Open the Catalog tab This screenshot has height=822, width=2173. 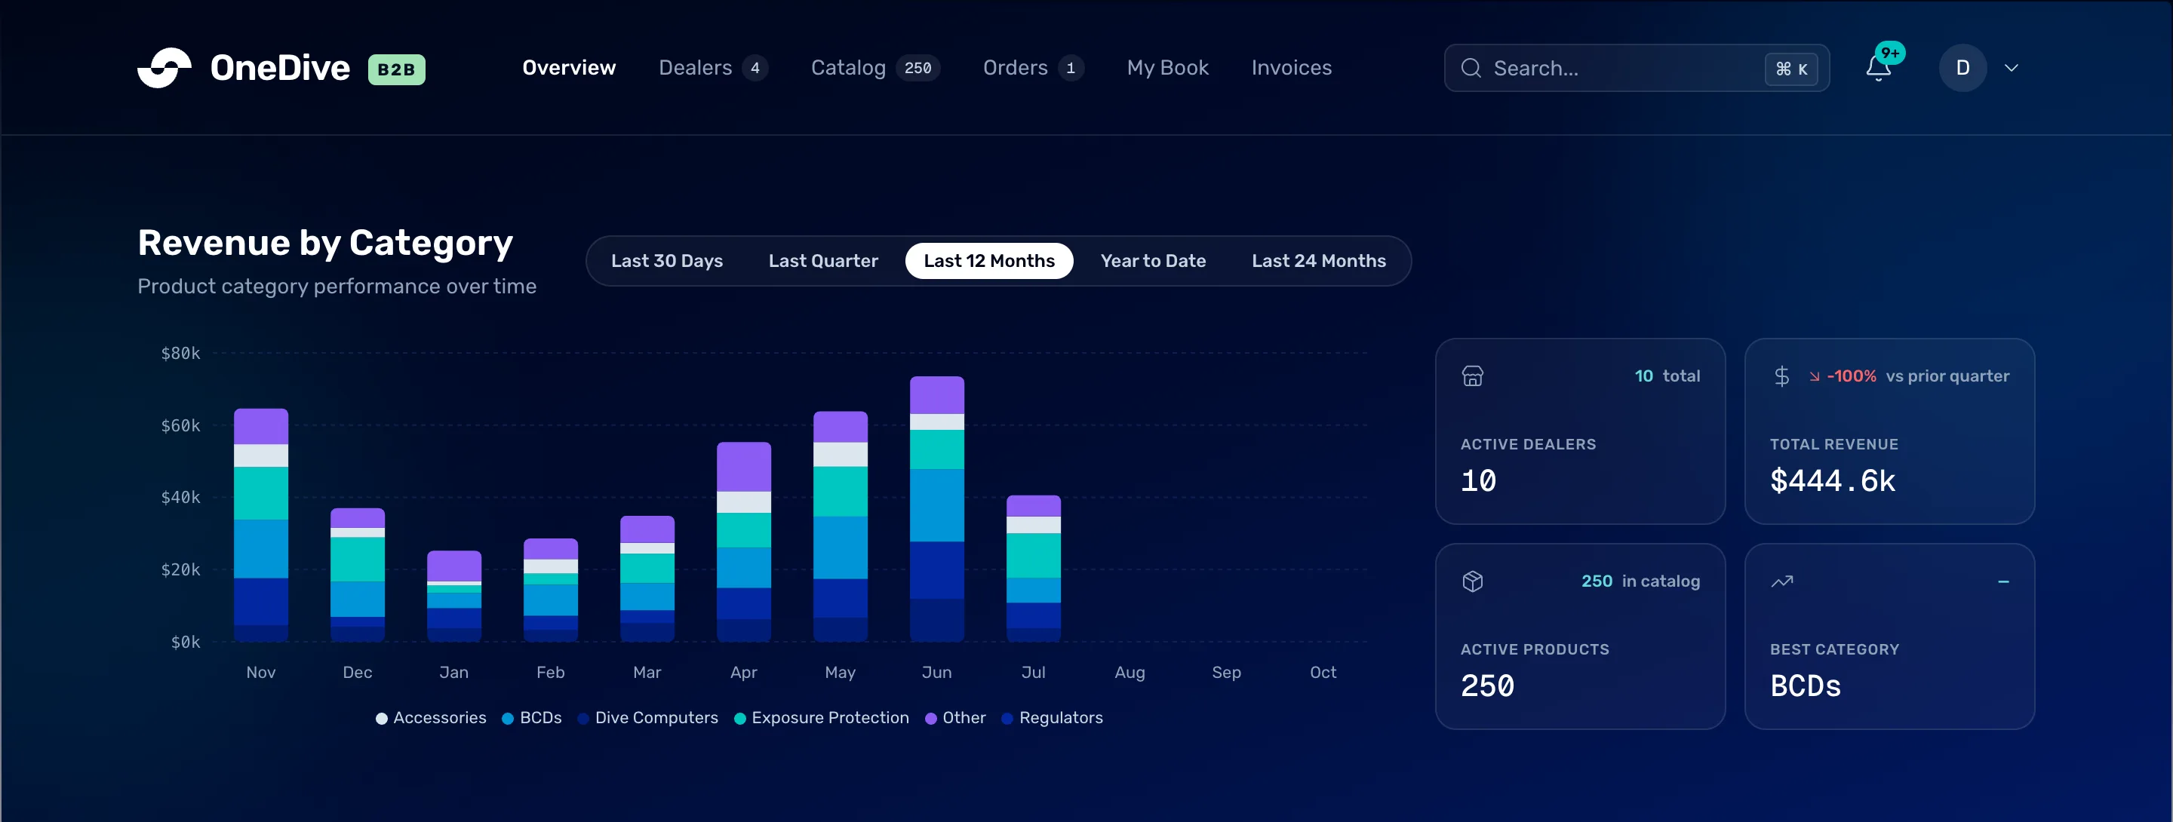[874, 67]
